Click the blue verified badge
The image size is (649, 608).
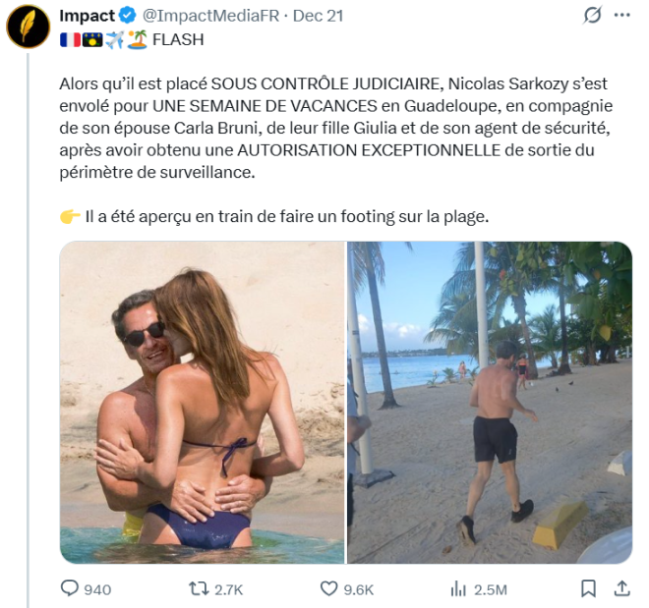[128, 16]
